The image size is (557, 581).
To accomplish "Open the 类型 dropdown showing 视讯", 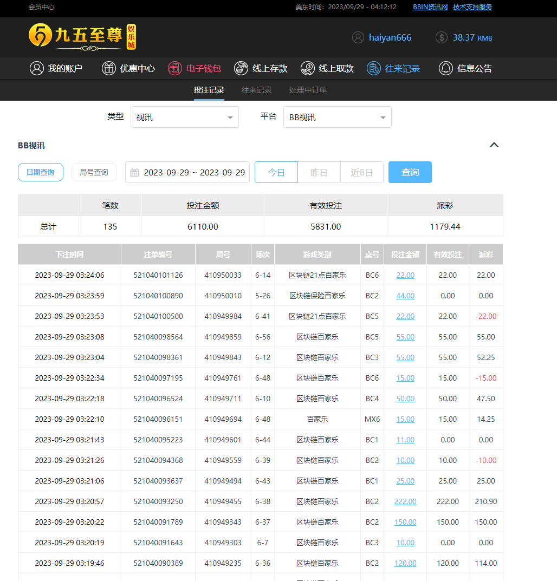I will click(184, 117).
